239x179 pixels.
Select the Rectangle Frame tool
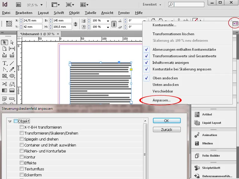(x=4, y=76)
